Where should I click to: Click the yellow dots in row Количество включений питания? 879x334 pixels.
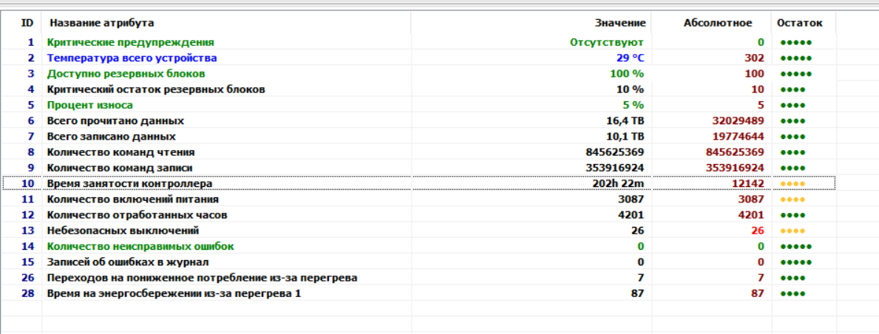(x=793, y=200)
